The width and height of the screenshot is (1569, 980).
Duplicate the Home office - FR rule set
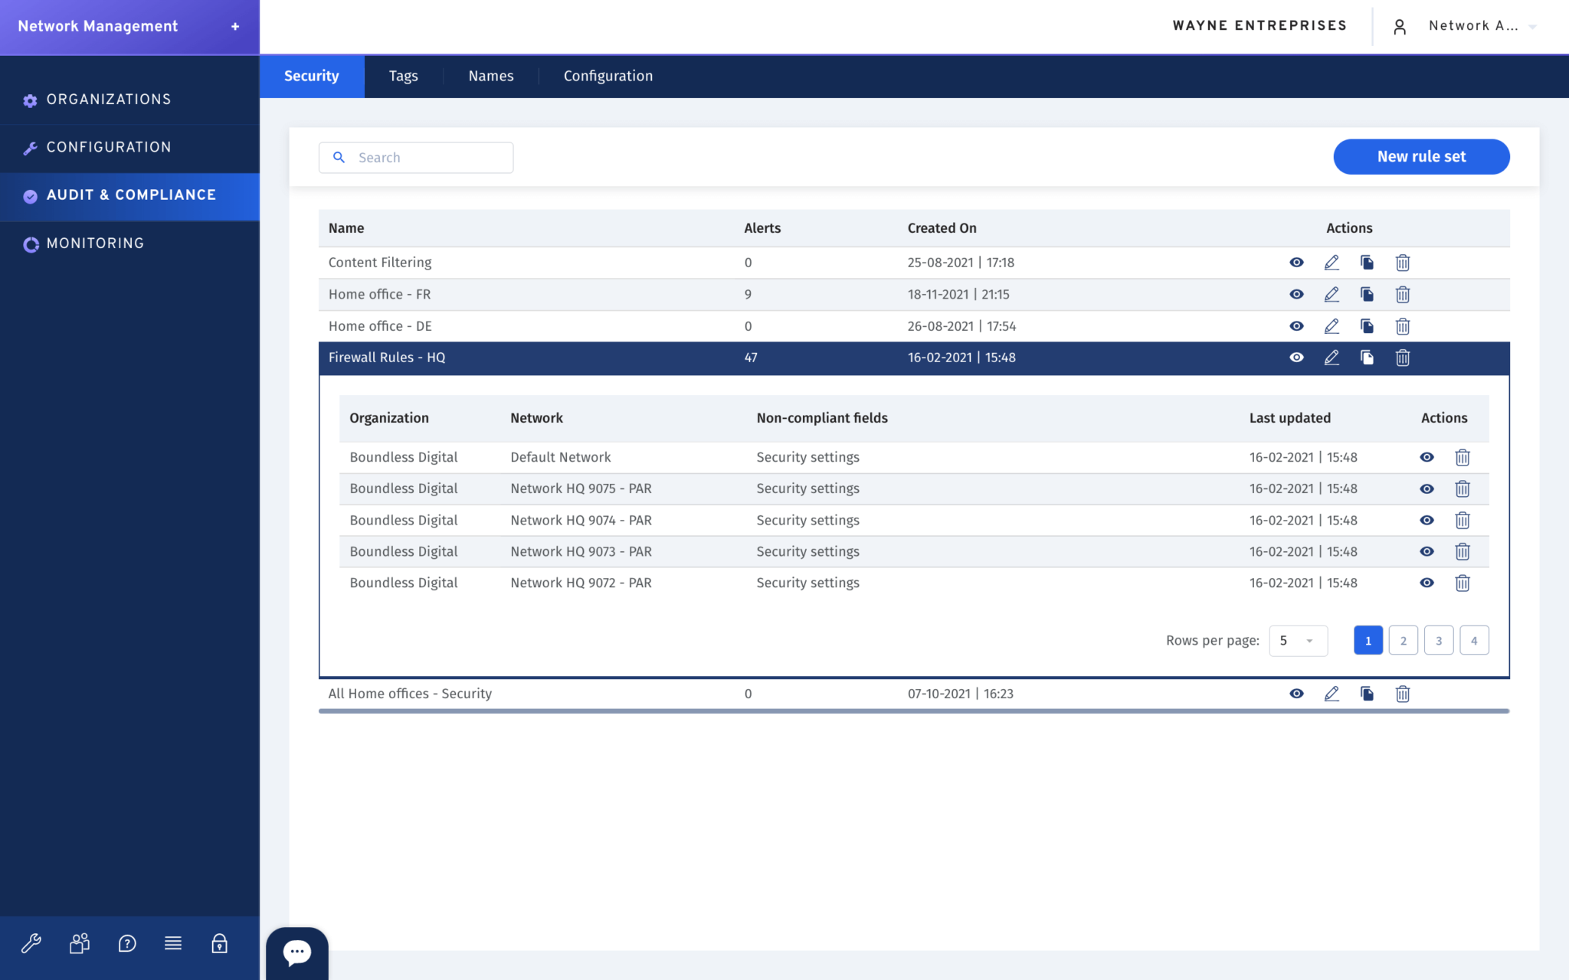pos(1367,294)
